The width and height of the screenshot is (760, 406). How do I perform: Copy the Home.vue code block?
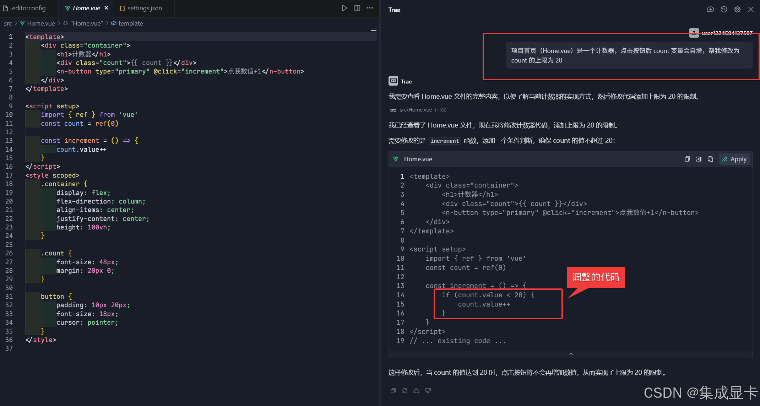[x=687, y=159]
